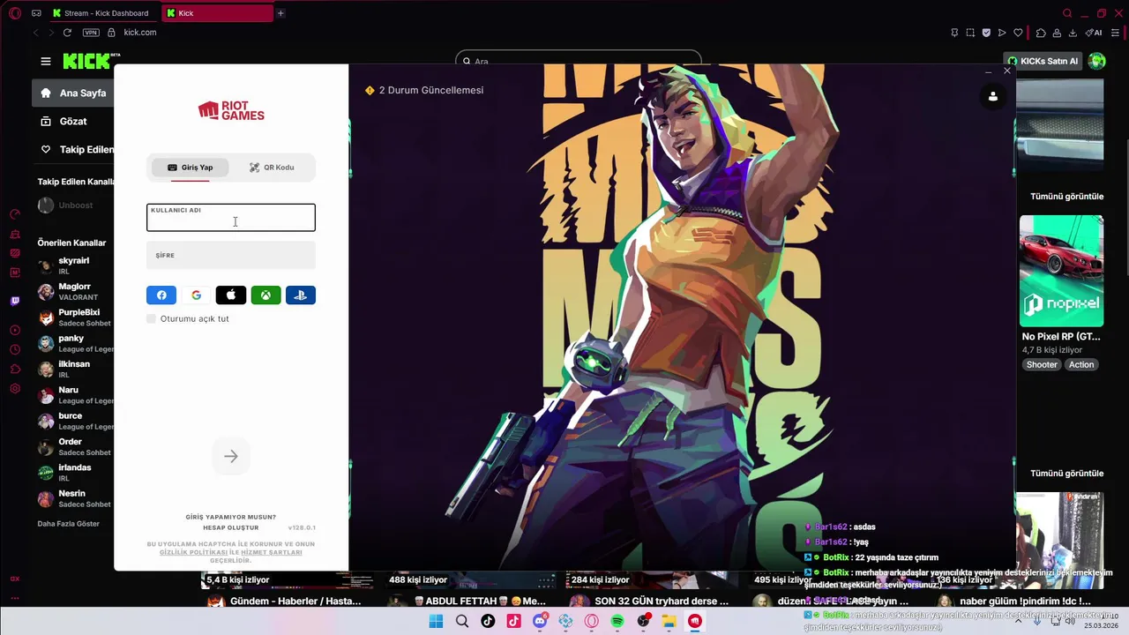Click the Kick search box

pyautogui.click(x=579, y=61)
